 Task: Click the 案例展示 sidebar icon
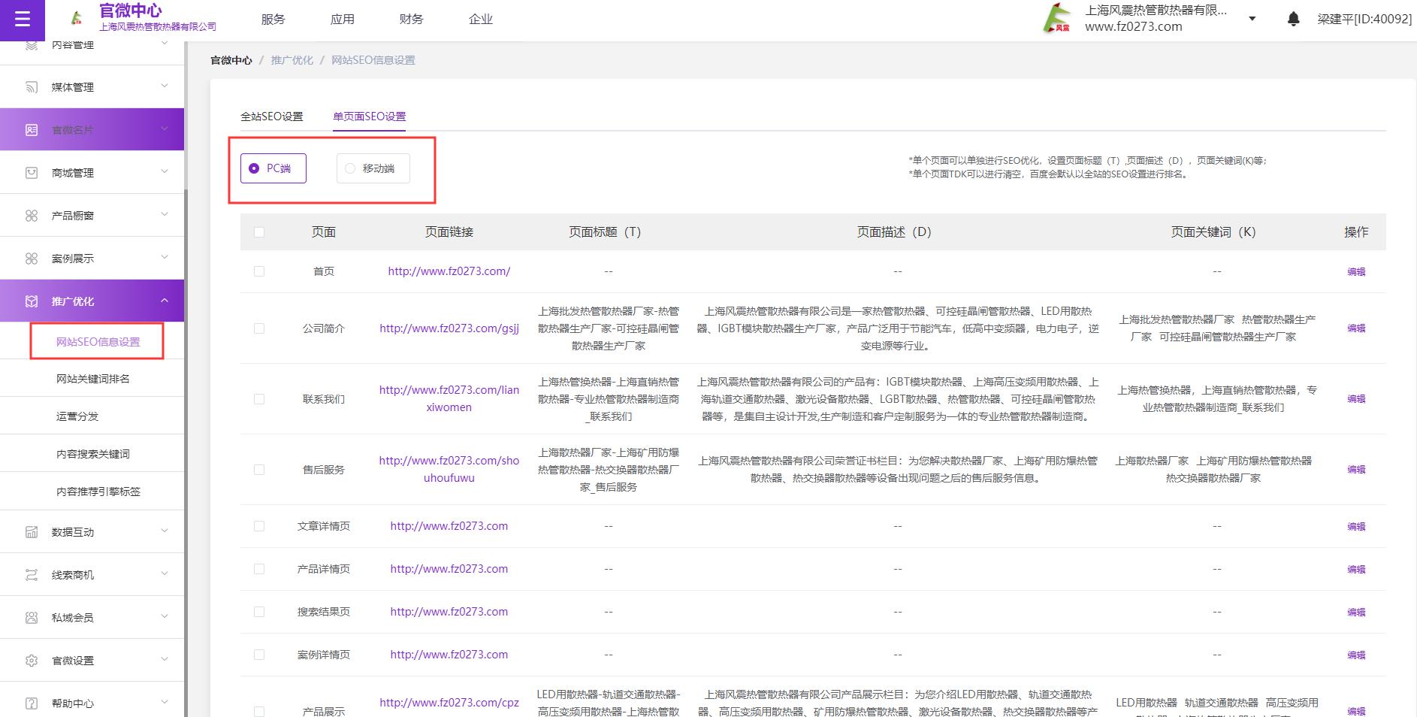[32, 259]
